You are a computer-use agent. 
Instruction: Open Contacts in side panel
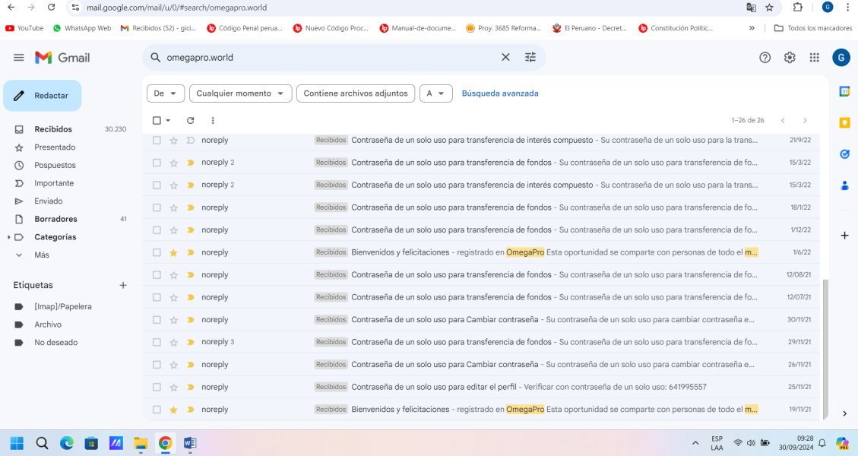[x=844, y=185]
